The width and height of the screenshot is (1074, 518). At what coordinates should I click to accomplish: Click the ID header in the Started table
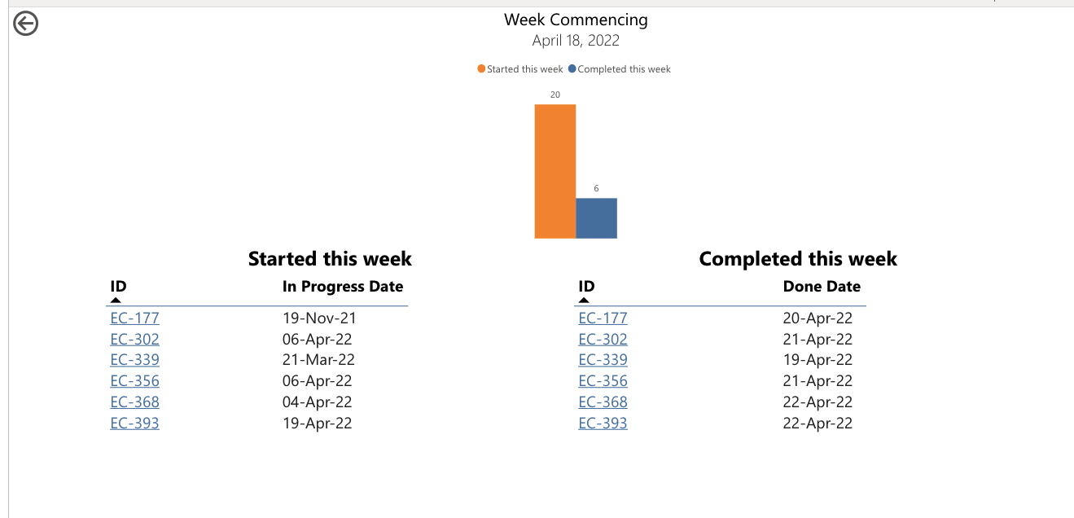click(x=118, y=286)
